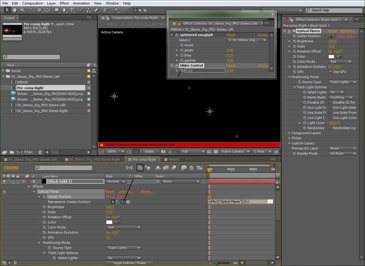
Task: Enable the Disable 3D Perspective checkbox
Action: (x=330, y=102)
